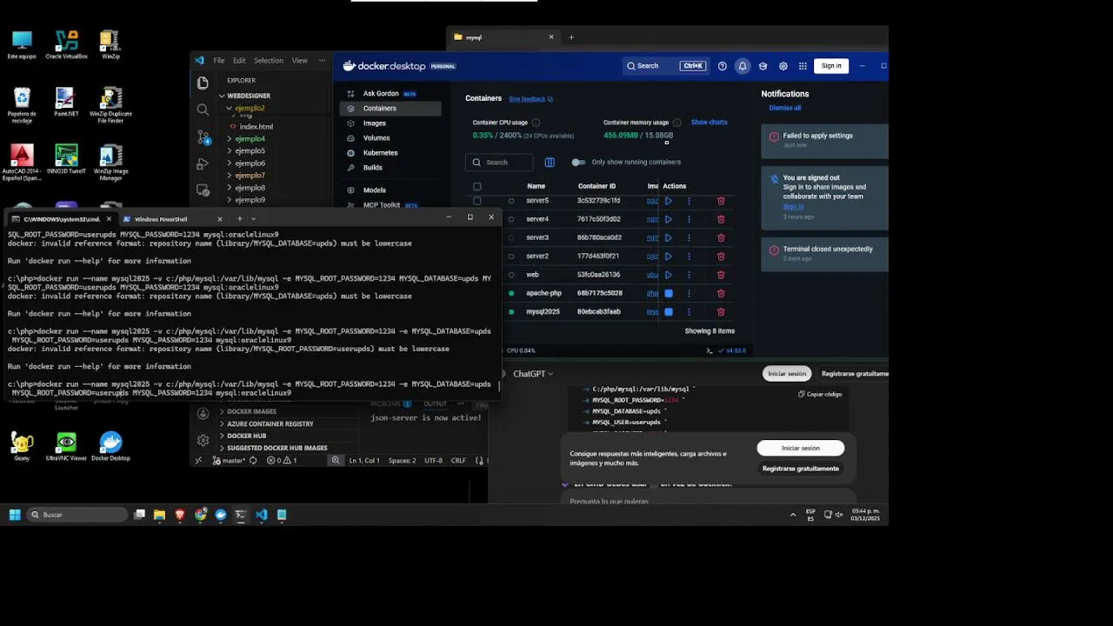
Task: Start the server3 container
Action: (668, 237)
